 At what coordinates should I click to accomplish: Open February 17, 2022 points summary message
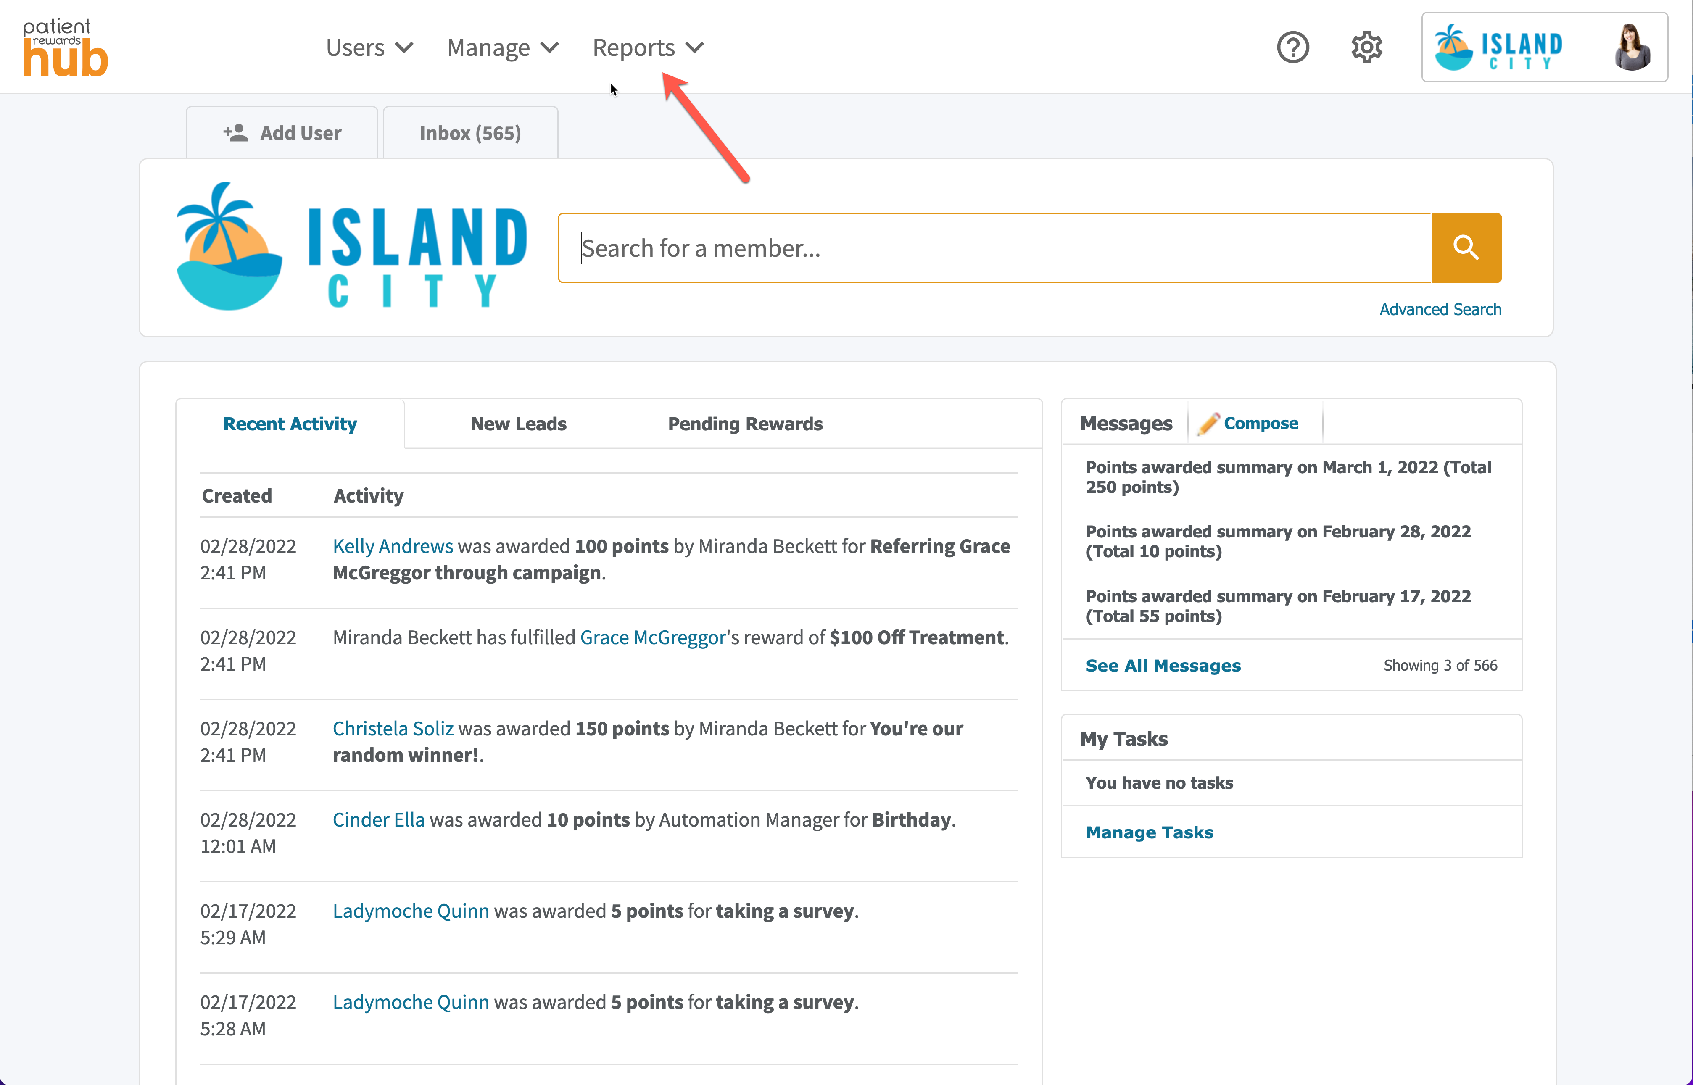1278,606
